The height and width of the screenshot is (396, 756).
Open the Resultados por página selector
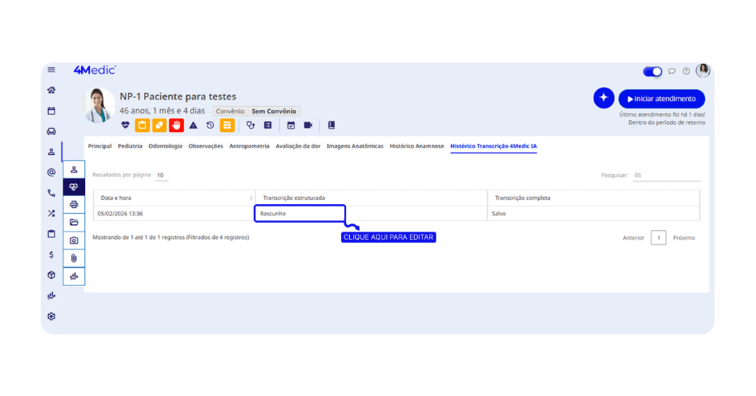(161, 176)
